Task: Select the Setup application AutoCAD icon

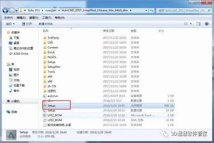Action: click(x=45, y=106)
